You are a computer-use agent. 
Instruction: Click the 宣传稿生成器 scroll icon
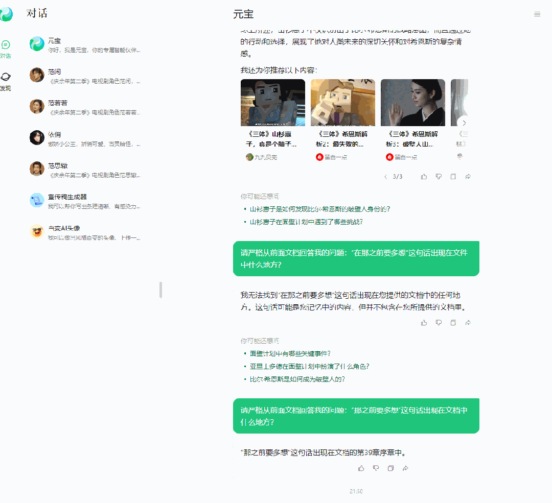(x=37, y=200)
